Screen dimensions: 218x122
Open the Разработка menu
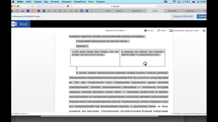coord(80,2)
